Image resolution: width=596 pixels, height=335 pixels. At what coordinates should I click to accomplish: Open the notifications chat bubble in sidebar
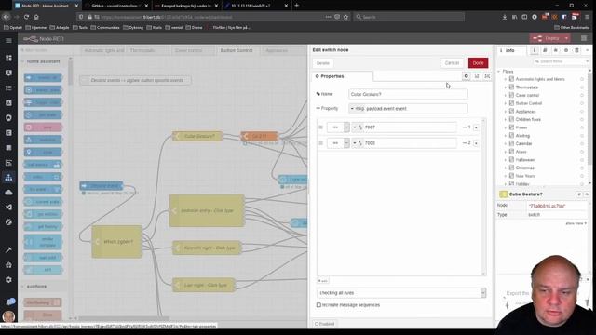click(10, 301)
